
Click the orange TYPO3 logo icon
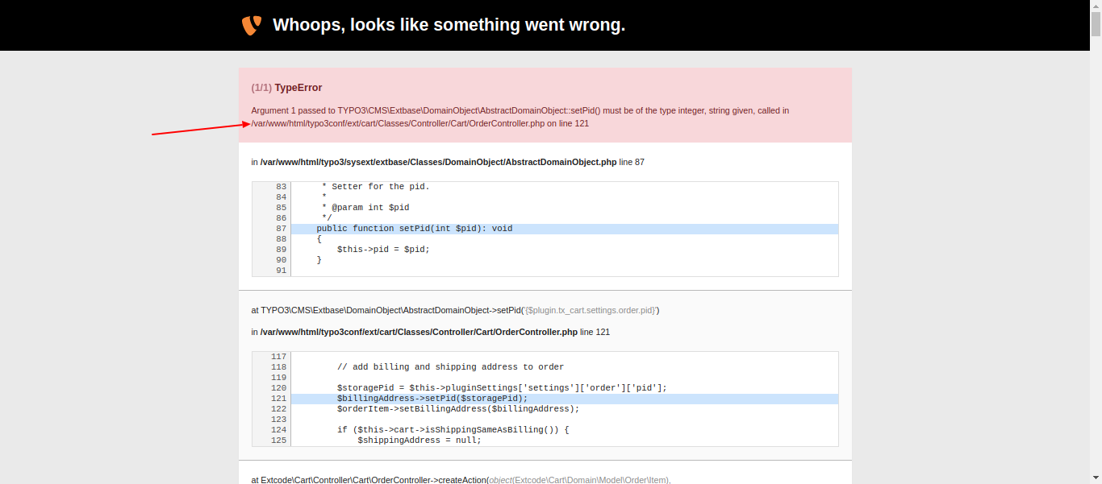pos(252,25)
